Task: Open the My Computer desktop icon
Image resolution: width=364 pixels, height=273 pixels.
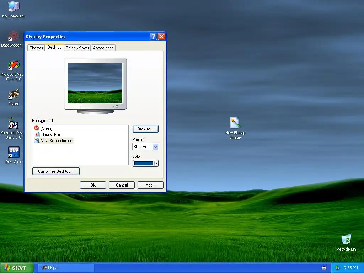Action: tap(14, 9)
